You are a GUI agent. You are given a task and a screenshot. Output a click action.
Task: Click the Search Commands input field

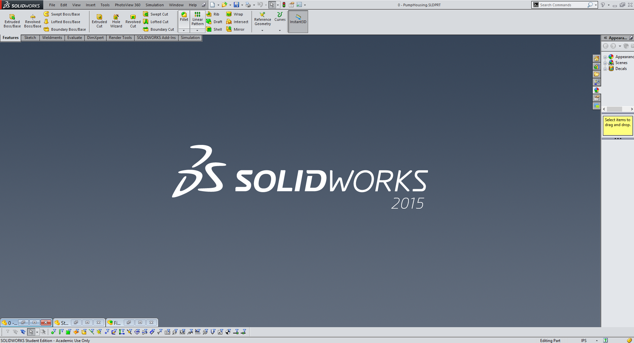coord(563,5)
